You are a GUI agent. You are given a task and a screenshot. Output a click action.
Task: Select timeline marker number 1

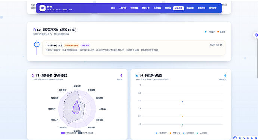tap(37, 45)
